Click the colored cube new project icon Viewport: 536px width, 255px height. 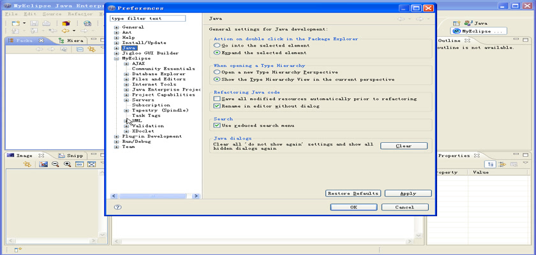tap(66, 23)
